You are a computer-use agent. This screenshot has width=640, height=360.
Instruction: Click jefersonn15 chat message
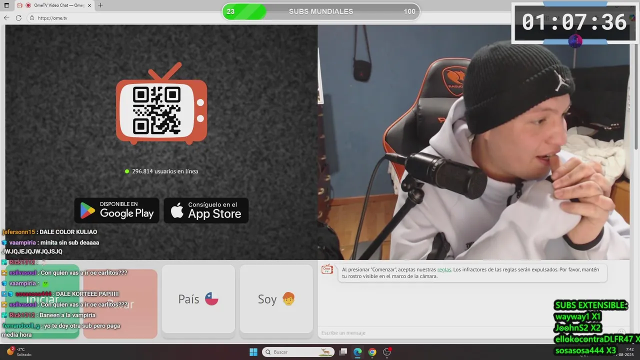49,232
